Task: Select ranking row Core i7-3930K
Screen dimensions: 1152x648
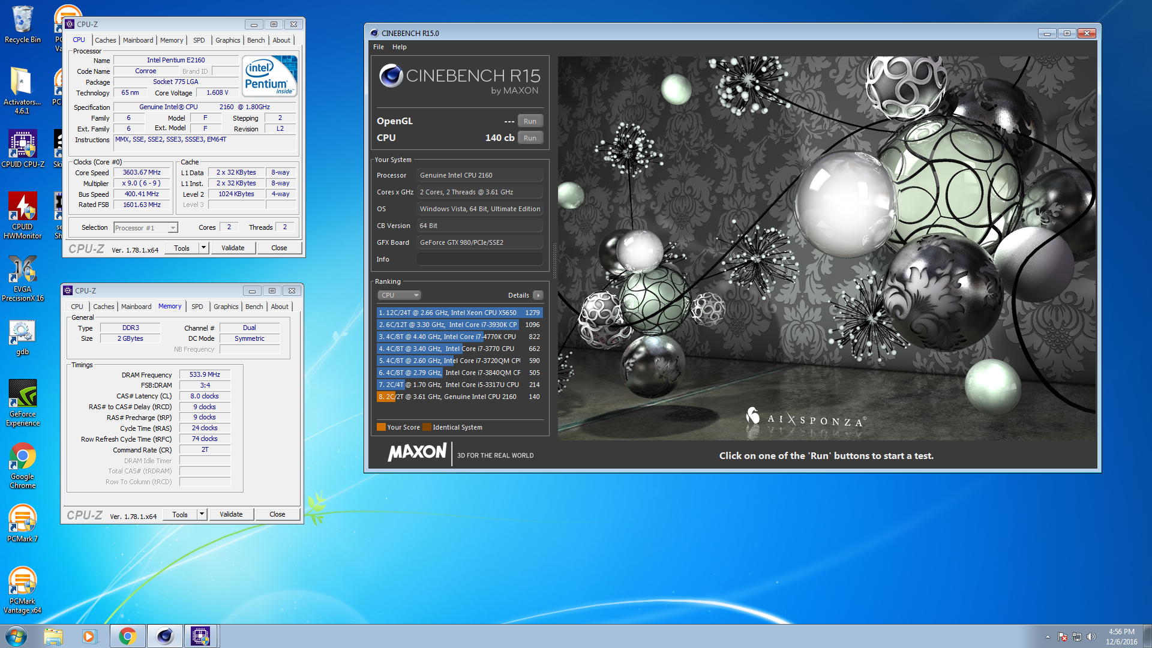Action: [460, 325]
